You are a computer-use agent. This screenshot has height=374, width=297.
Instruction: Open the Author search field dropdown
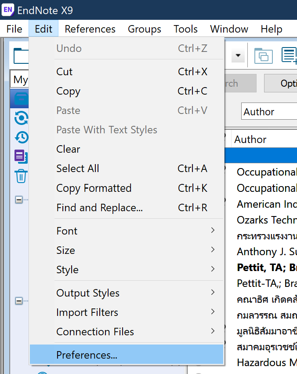[269, 111]
